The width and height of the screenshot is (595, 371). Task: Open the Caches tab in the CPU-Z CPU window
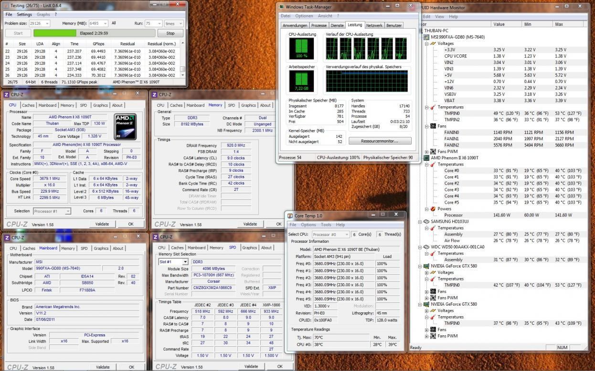click(28, 105)
